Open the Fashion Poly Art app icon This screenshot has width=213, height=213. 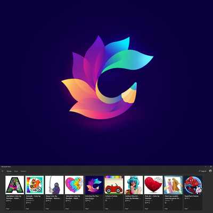click(x=134, y=185)
